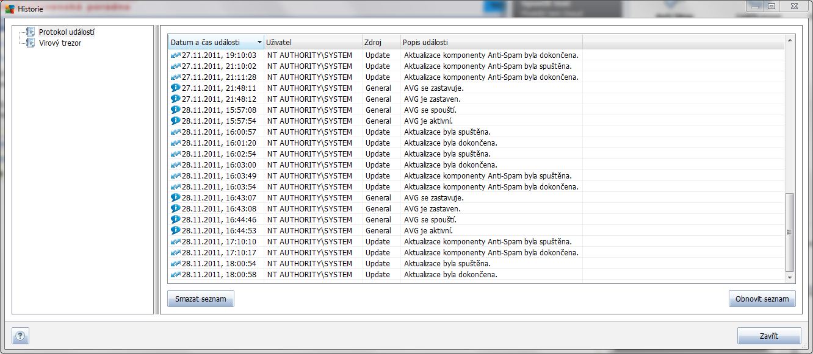This screenshot has height=354, width=813.
Task: Select Protokol událostí in the tree
Action: pyautogui.click(x=67, y=32)
